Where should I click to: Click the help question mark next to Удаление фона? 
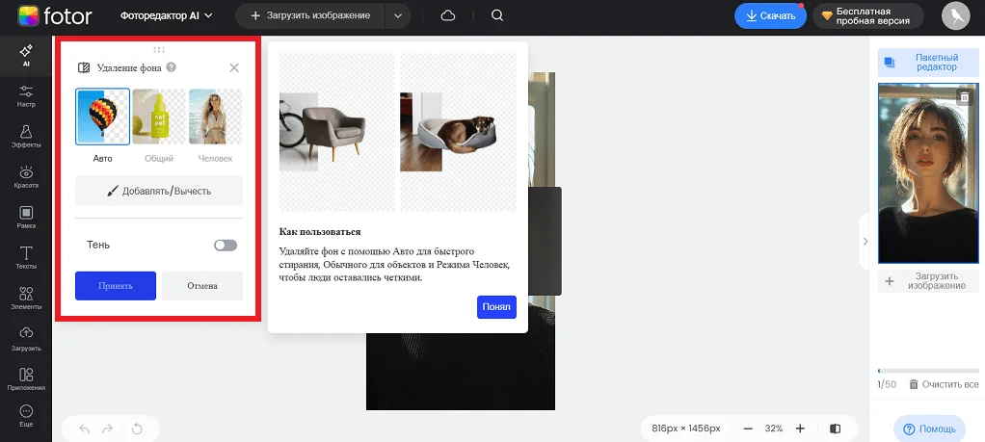tap(171, 67)
